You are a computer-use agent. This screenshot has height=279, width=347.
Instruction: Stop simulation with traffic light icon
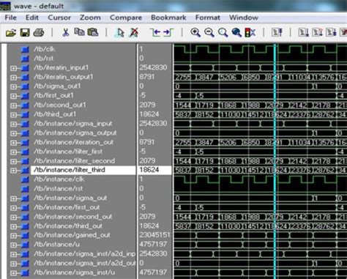(250, 32)
